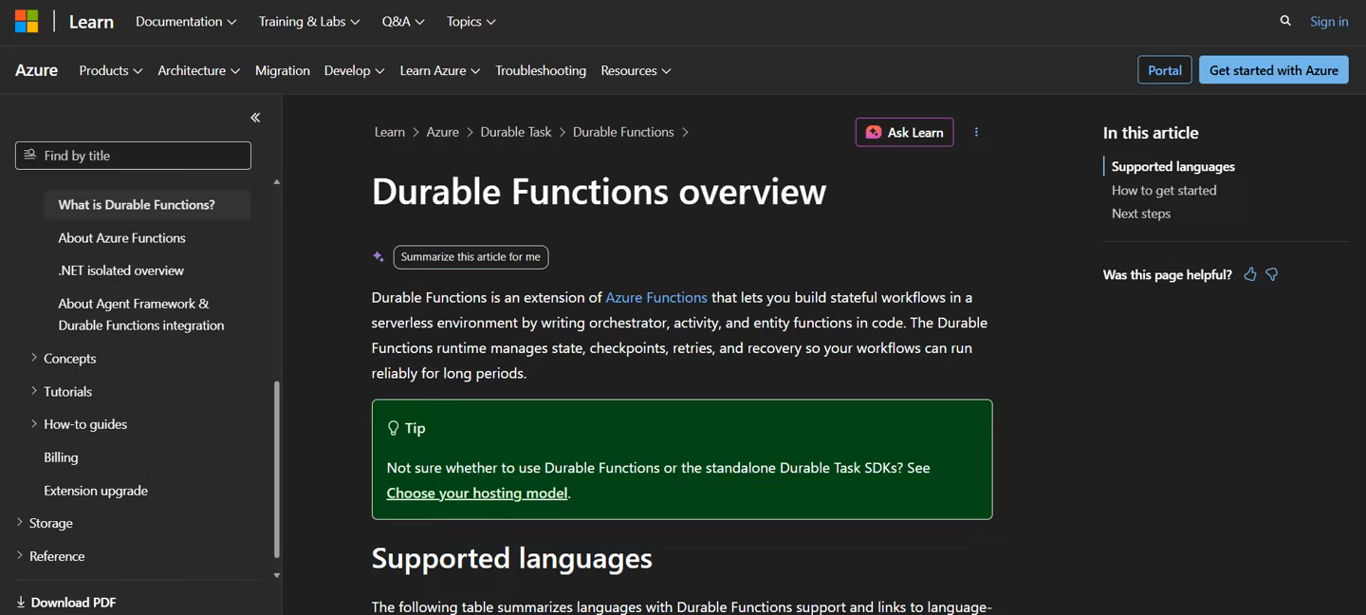Image resolution: width=1366 pixels, height=615 pixels.
Task: Click the Ask Learn button
Action: click(x=905, y=132)
